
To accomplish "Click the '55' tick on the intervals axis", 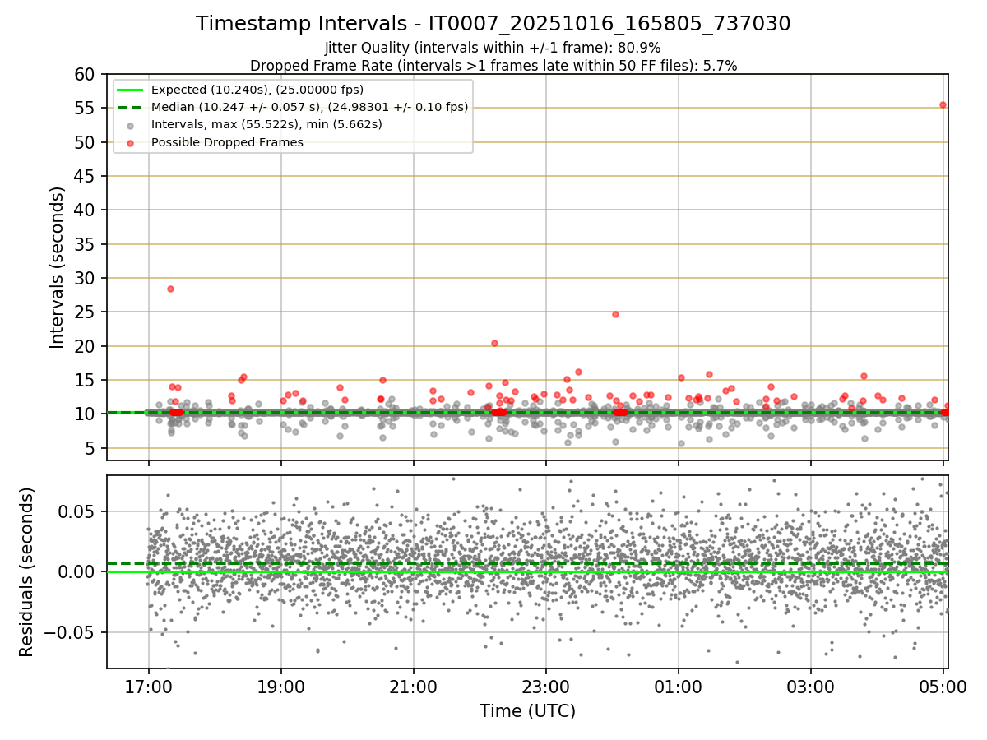I will point(85,109).
